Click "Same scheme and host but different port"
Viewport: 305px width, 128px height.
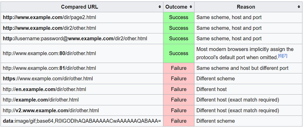tap(242, 68)
